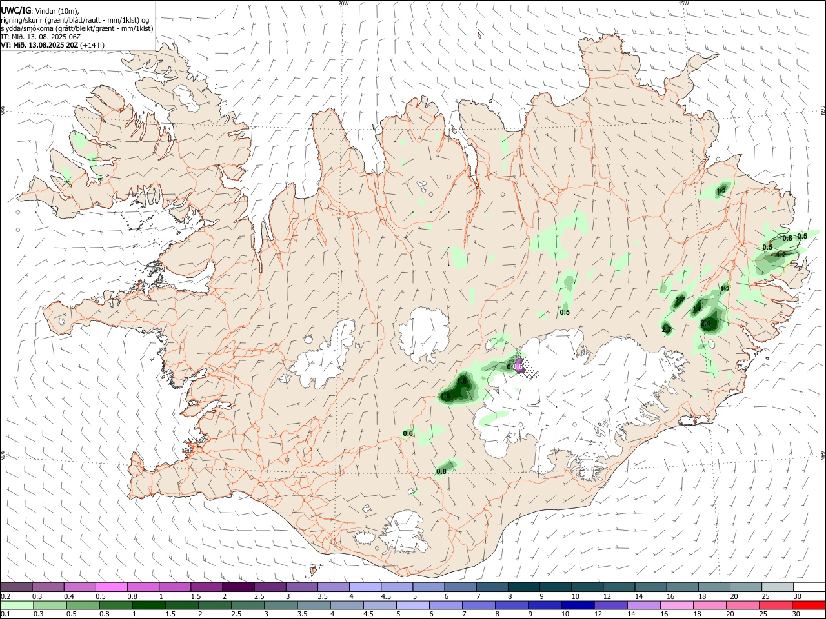Click the '0.6' value on the pink snow patch
Screen dimensions: 826x619
518,367
